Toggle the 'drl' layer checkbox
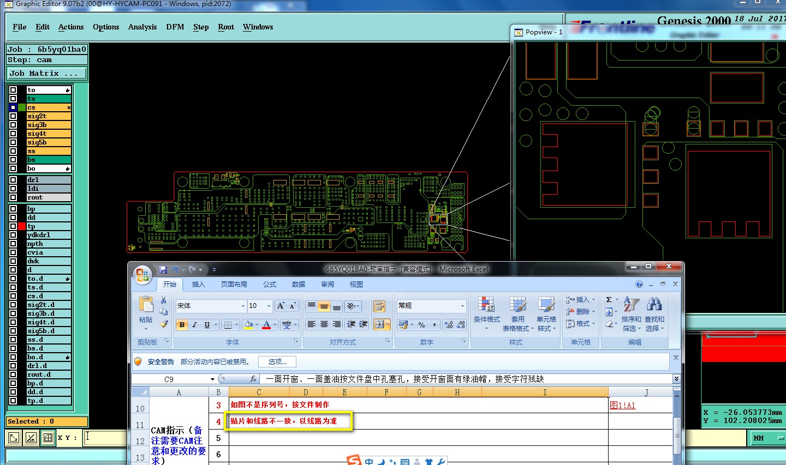The width and height of the screenshot is (786, 465). pos(13,180)
